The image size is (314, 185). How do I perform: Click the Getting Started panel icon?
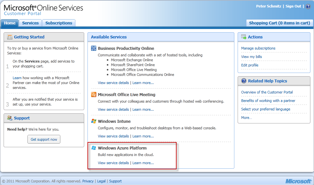pos(9,37)
